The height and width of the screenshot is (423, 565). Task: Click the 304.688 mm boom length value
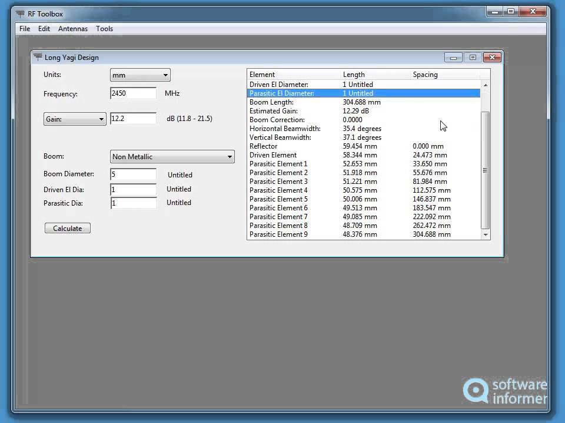[361, 102]
